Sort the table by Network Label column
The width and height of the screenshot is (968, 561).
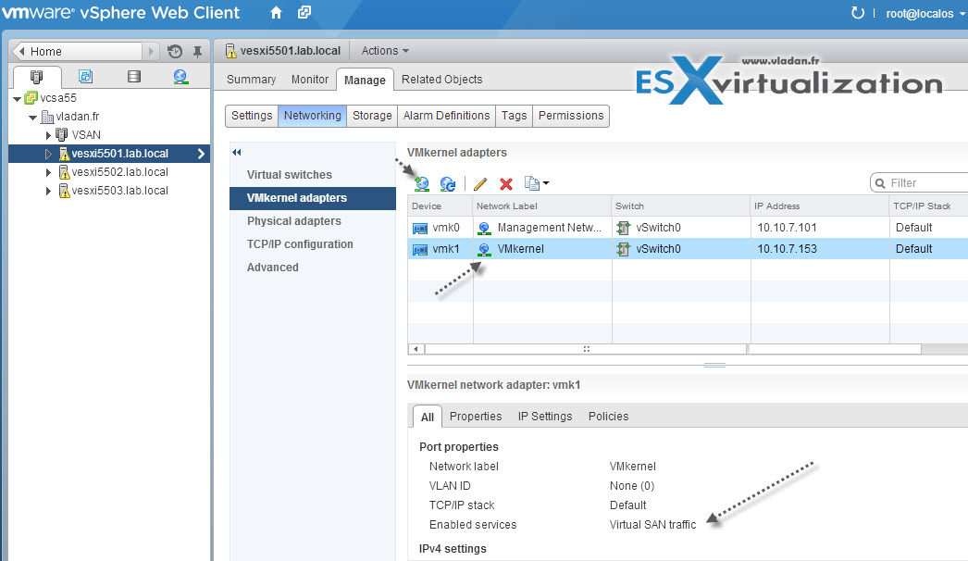tap(542, 206)
